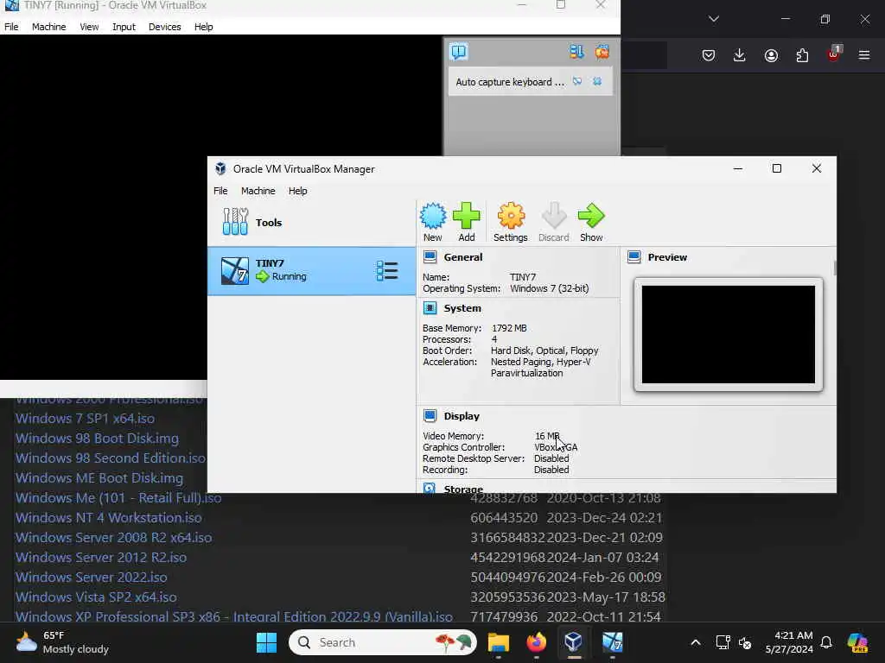This screenshot has height=663, width=885.
Task: Open Firefox account profile icon
Action: (x=771, y=55)
